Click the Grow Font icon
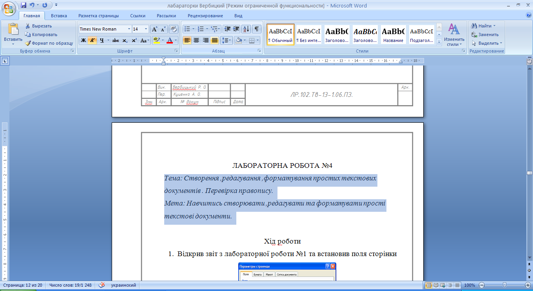The height and width of the screenshot is (291, 533). pos(154,29)
